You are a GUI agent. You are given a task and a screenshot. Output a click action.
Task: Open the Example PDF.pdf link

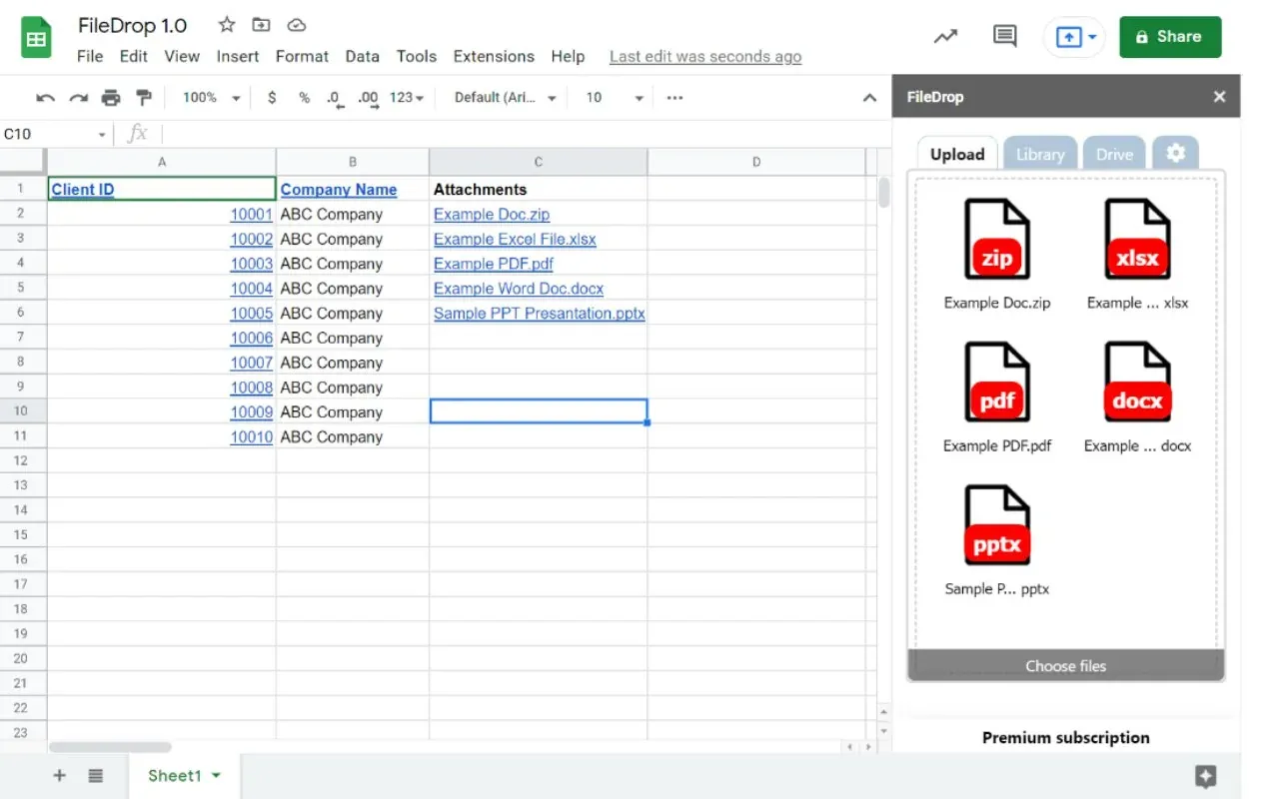(x=493, y=263)
